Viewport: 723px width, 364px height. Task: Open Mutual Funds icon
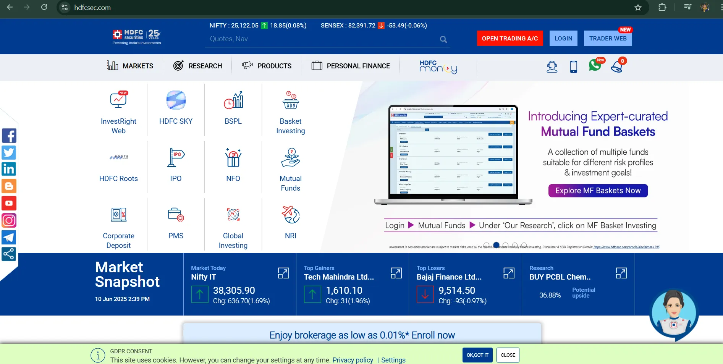click(291, 157)
